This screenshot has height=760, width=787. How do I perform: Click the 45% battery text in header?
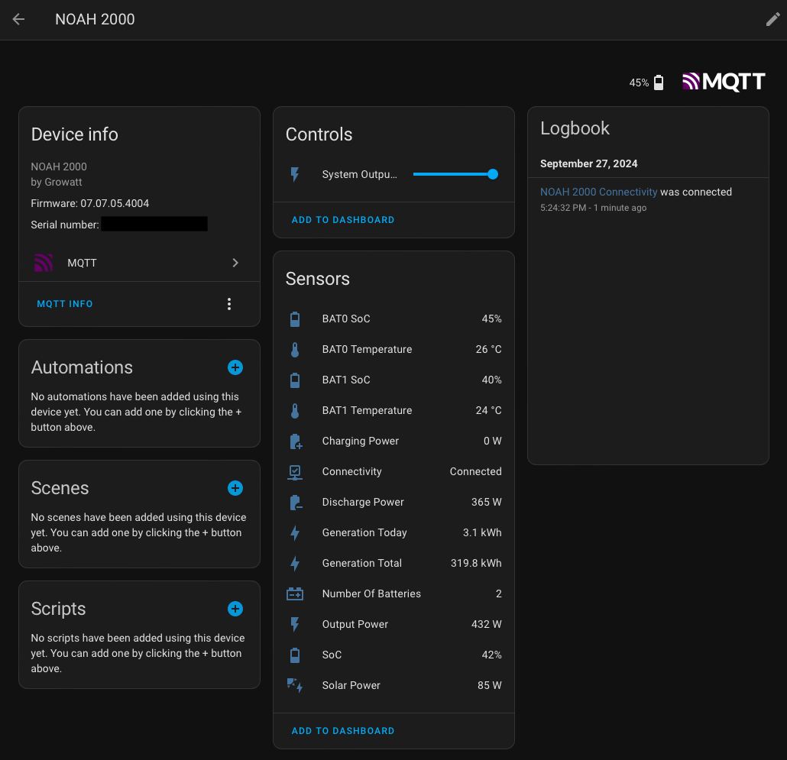point(639,82)
